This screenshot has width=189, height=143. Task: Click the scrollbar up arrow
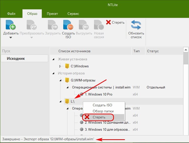[x=186, y=50]
